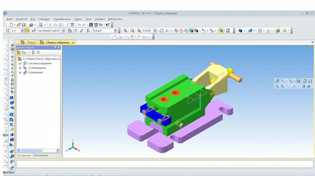Switch to the 'Сборка' document tab
This screenshot has width=315, height=176.
[29, 42]
